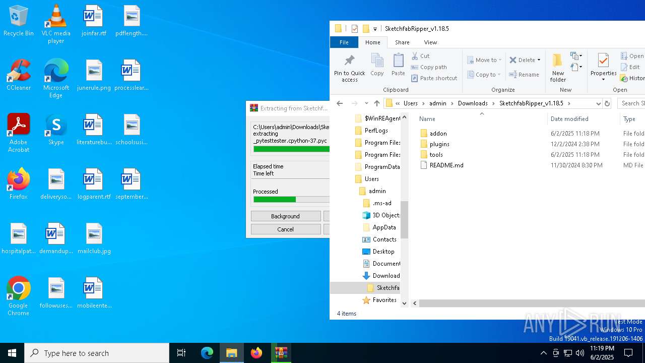Refresh the Explorer address bar
The width and height of the screenshot is (645, 363).
(x=607, y=103)
